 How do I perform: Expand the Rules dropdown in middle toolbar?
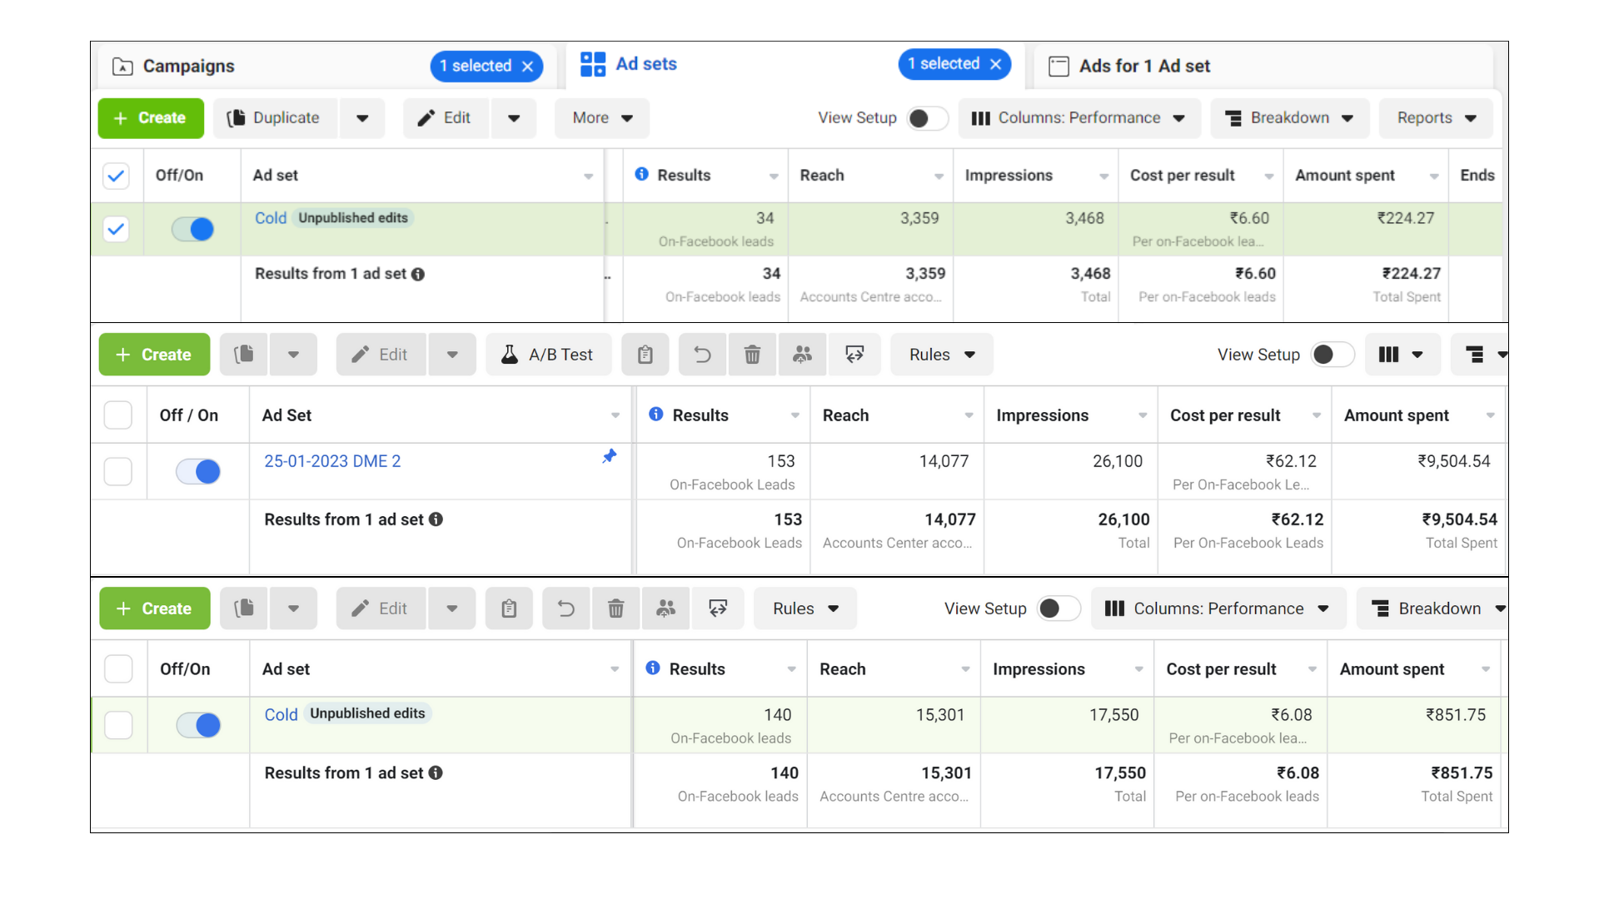pos(941,355)
